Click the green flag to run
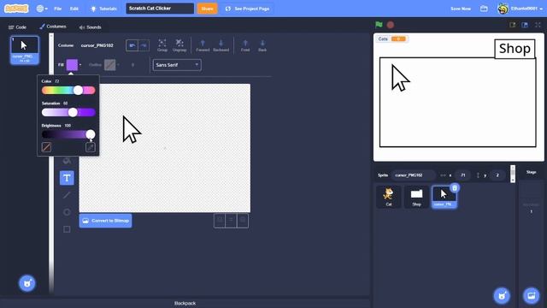 coord(379,25)
